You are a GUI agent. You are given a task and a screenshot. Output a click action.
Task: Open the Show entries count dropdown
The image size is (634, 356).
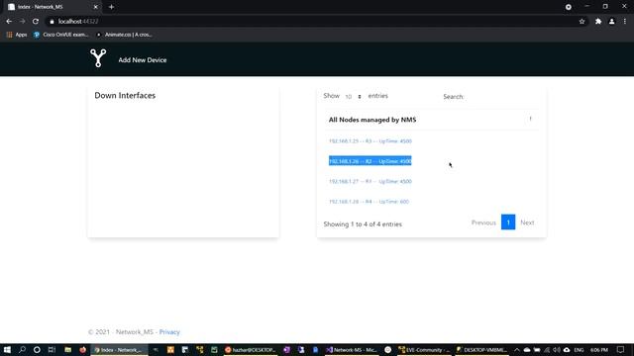tap(354, 97)
